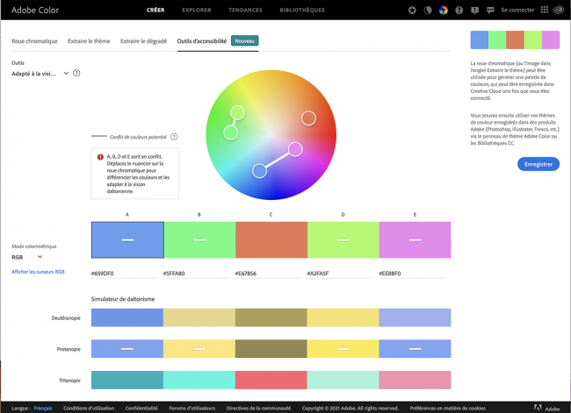Select color swatch B green

199,240
